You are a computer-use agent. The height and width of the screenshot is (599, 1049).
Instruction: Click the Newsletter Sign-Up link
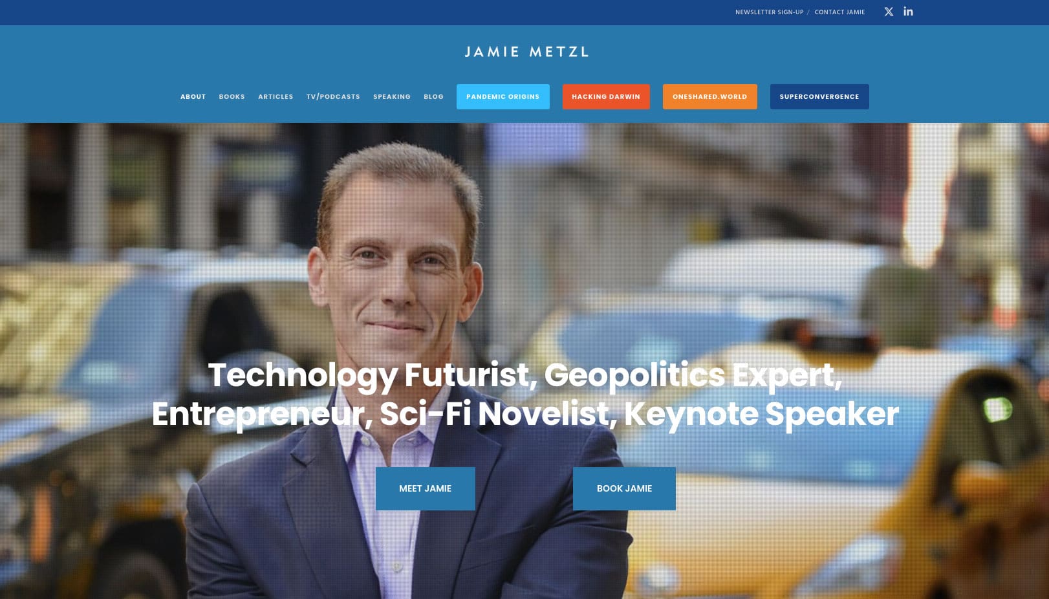769,12
